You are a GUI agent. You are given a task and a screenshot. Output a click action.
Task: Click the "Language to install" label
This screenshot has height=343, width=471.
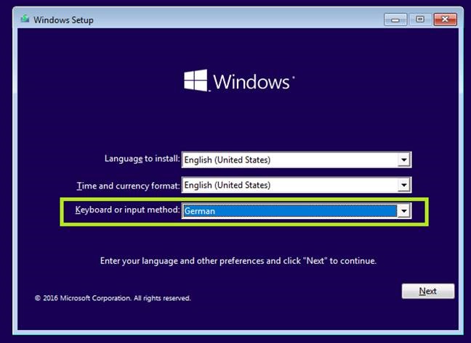141,159
